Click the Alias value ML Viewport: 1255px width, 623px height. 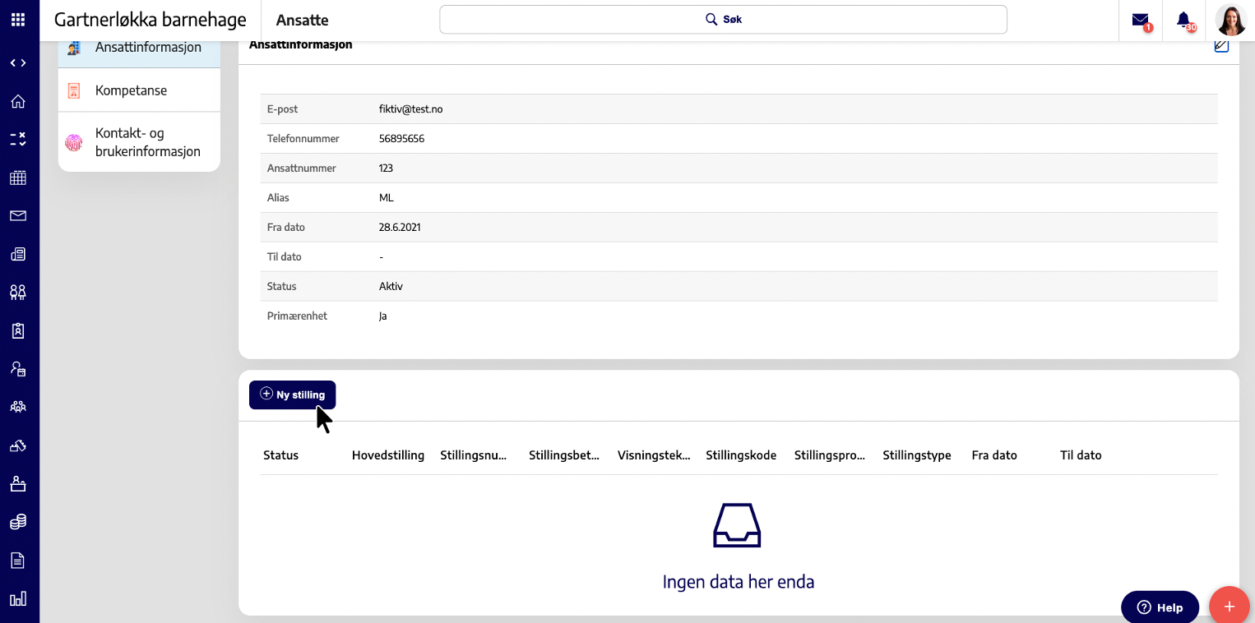point(387,198)
